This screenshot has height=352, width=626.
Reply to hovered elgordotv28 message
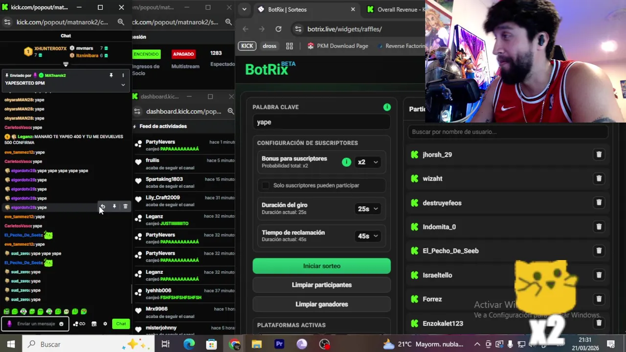click(x=103, y=207)
